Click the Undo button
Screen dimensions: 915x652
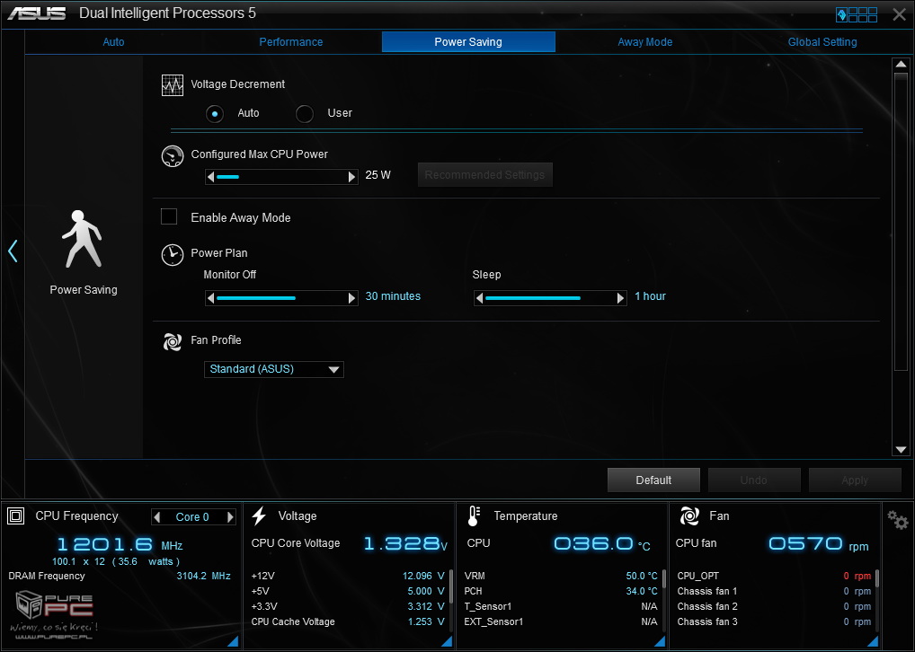(x=754, y=480)
